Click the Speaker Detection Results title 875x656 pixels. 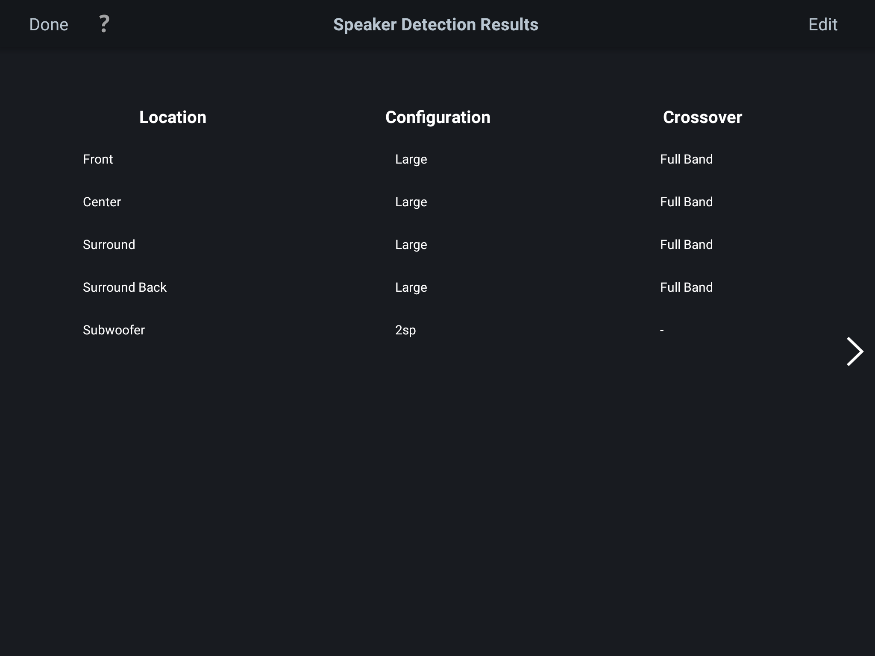435,24
